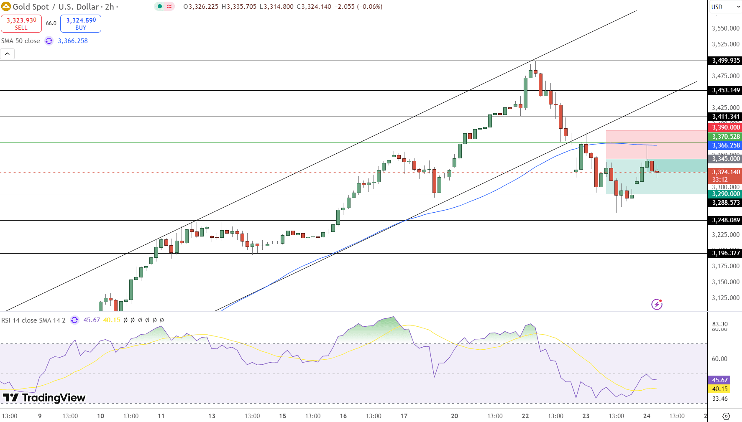The height and width of the screenshot is (422, 742).
Task: Click the pink approximate-data indicator icon
Action: (169, 6)
